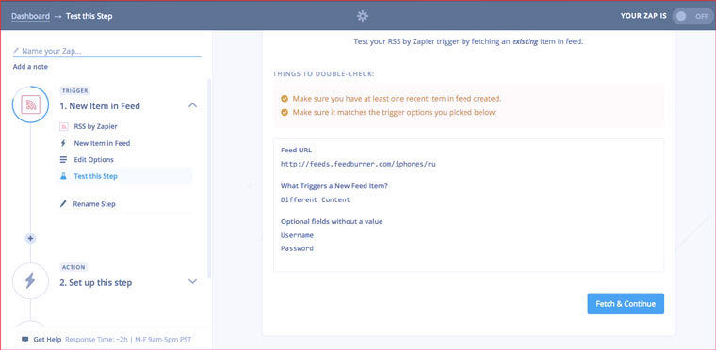
Task: Open Get Help support link
Action: click(x=47, y=340)
